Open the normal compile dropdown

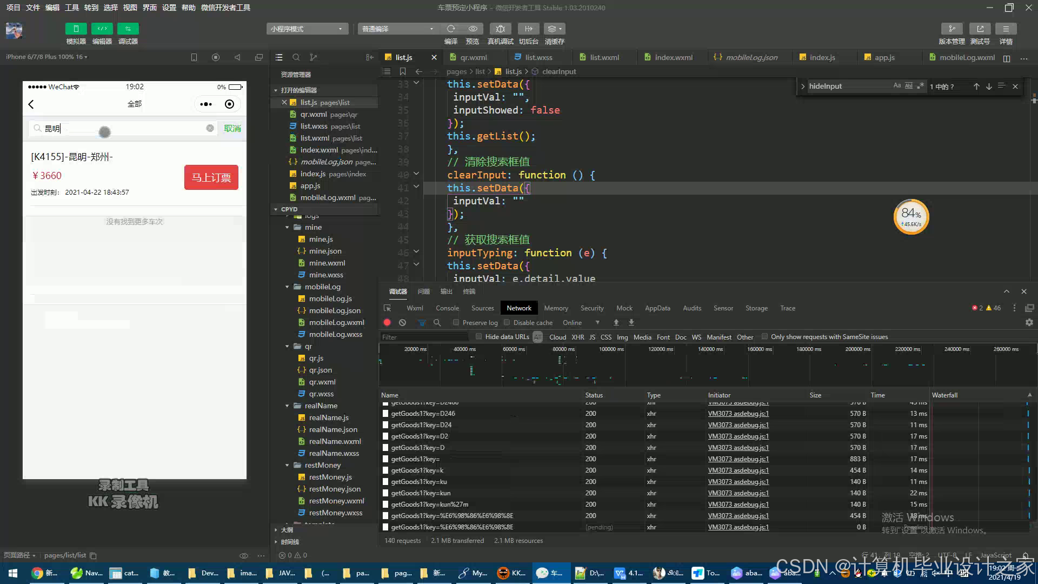(397, 29)
